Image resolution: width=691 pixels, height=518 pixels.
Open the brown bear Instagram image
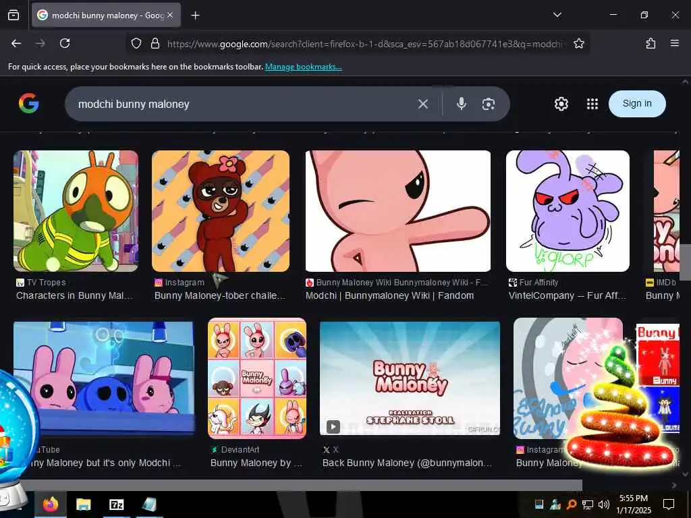[221, 211]
